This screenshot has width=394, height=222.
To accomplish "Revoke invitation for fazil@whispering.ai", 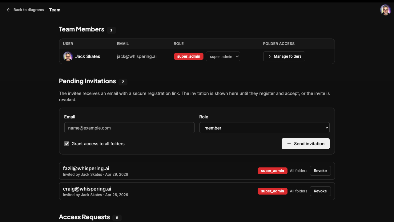I will tap(320, 171).
